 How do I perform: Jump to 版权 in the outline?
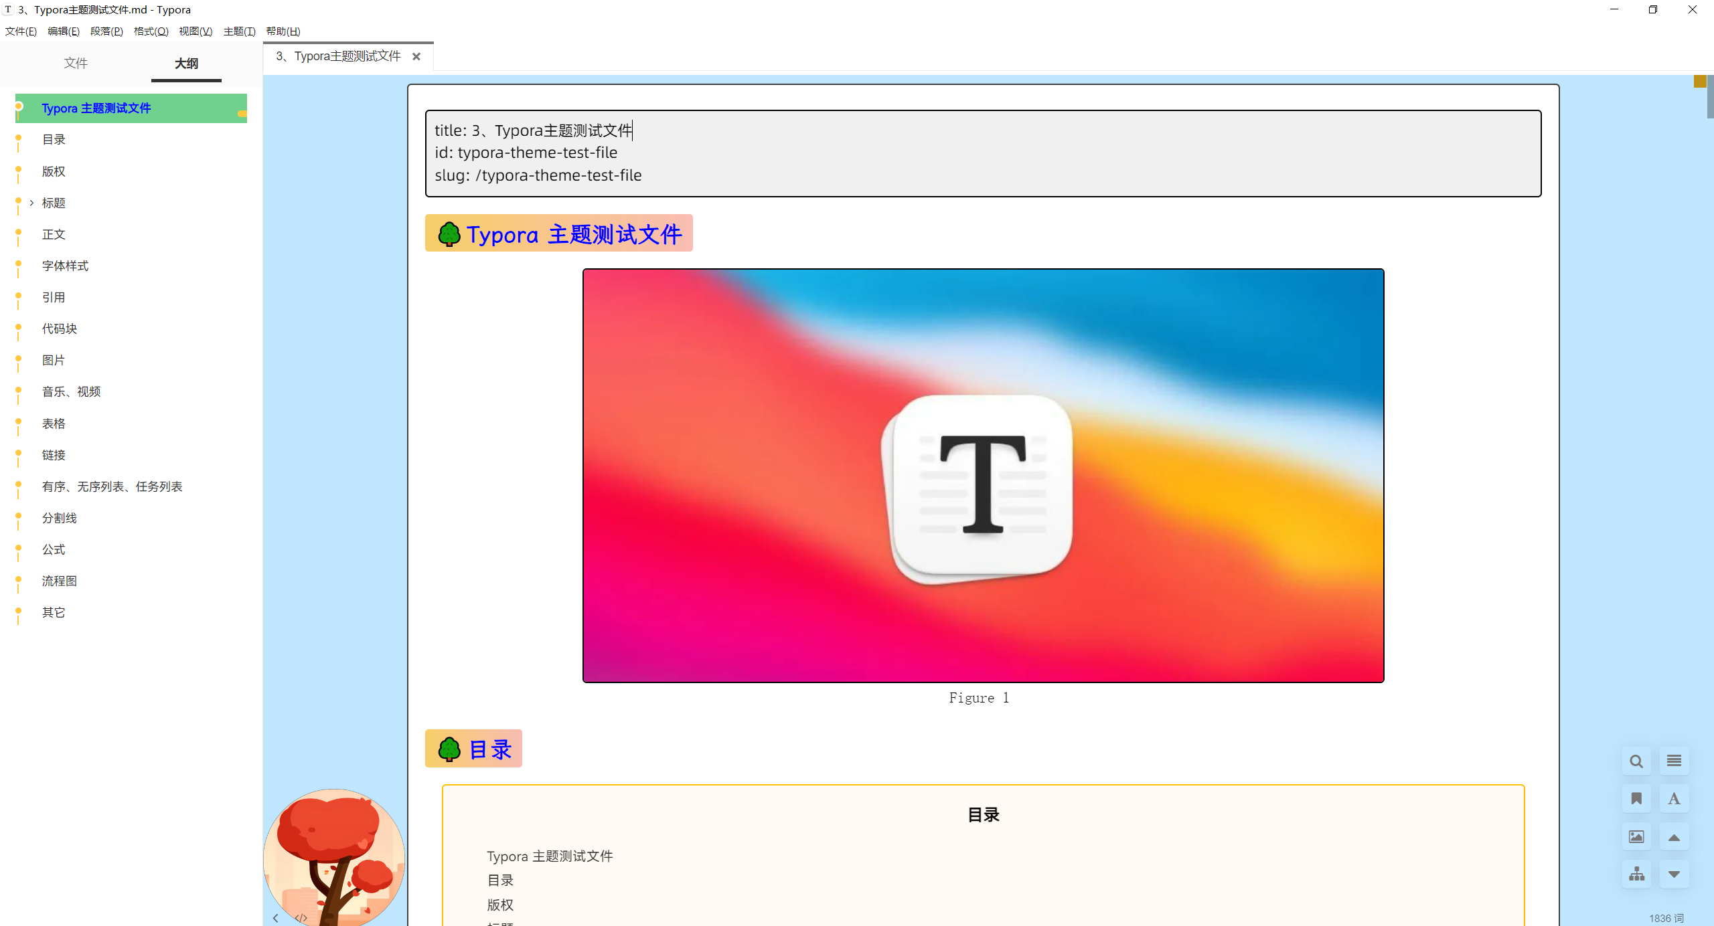54,171
